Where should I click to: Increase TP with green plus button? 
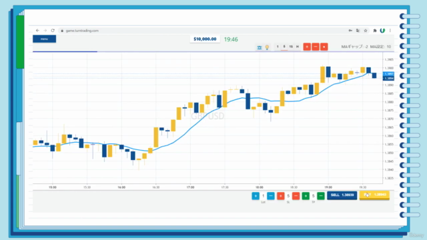306,195
